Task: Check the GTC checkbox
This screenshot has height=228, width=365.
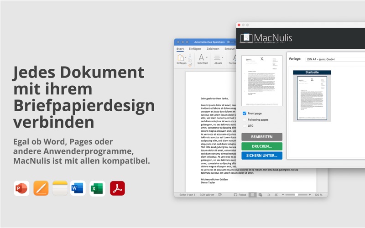Action: coord(245,126)
